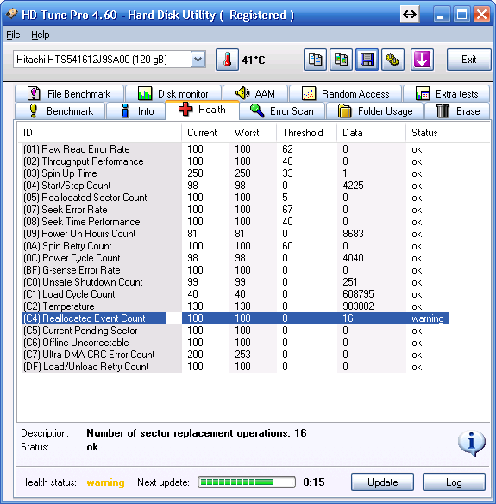Screen dimensions: 496x504
Task: Copy screenshot to clipboard toolbar icon
Action: (x=341, y=60)
